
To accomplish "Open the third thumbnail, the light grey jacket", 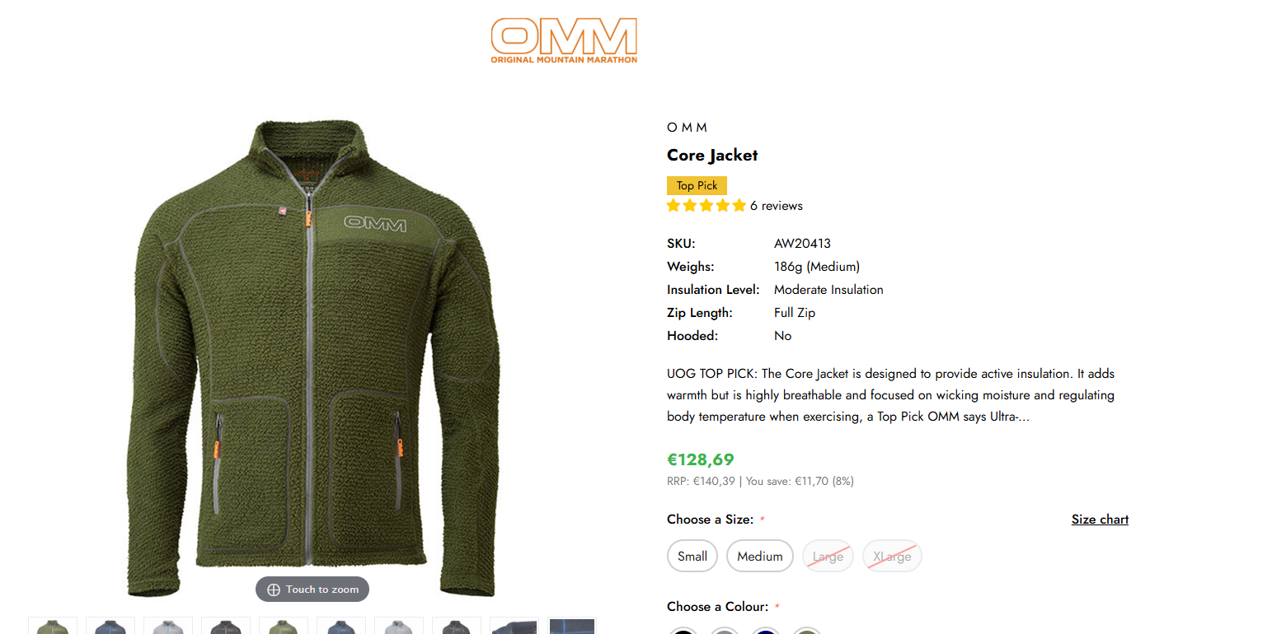I will point(168,626).
